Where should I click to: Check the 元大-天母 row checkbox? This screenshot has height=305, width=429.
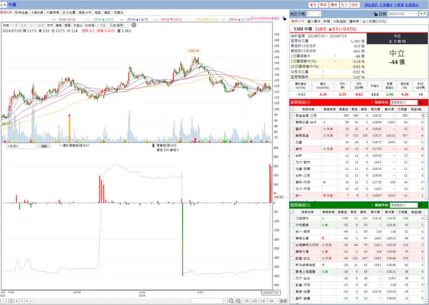coord(292,189)
